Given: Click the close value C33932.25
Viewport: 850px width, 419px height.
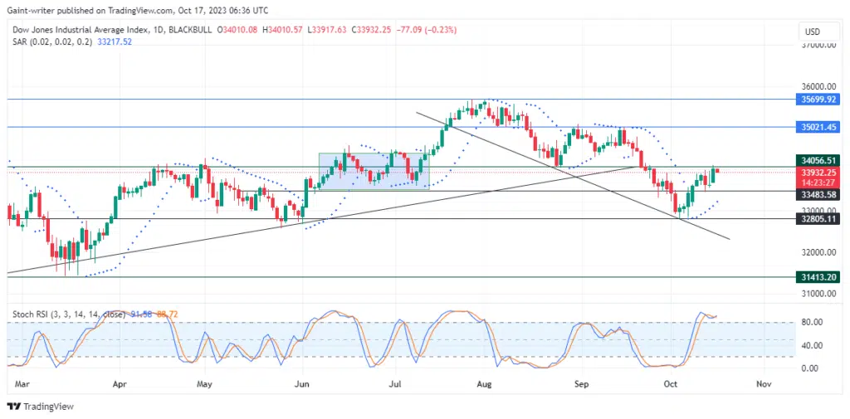Looking at the screenshot, I should click(369, 31).
